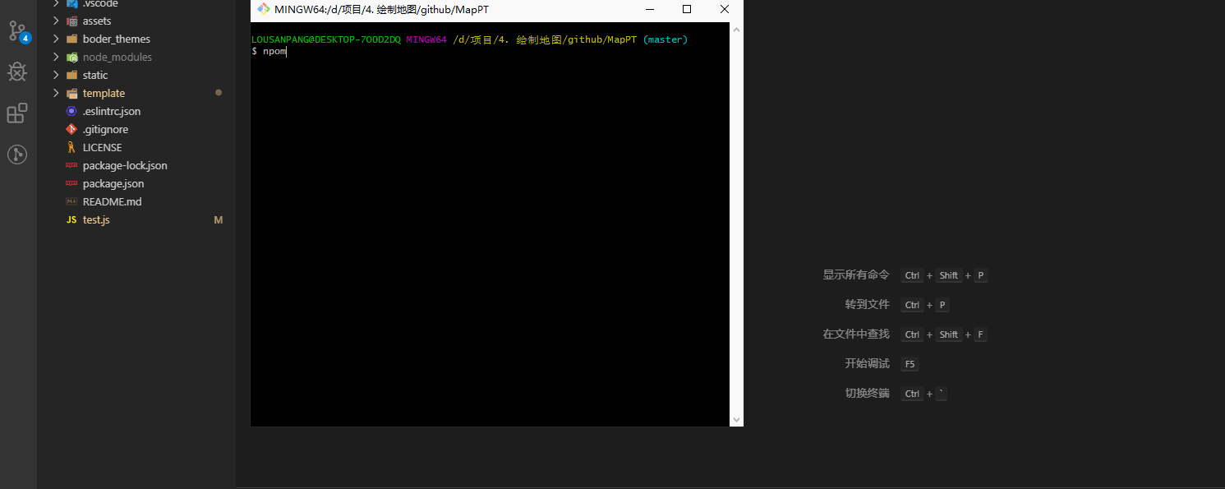Expand the assets folder chevron
This screenshot has height=489, width=1225.
click(x=56, y=21)
